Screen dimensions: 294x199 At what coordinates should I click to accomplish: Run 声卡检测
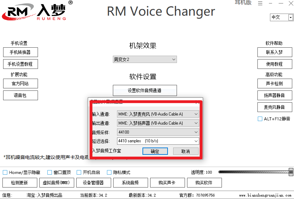coord(275,83)
